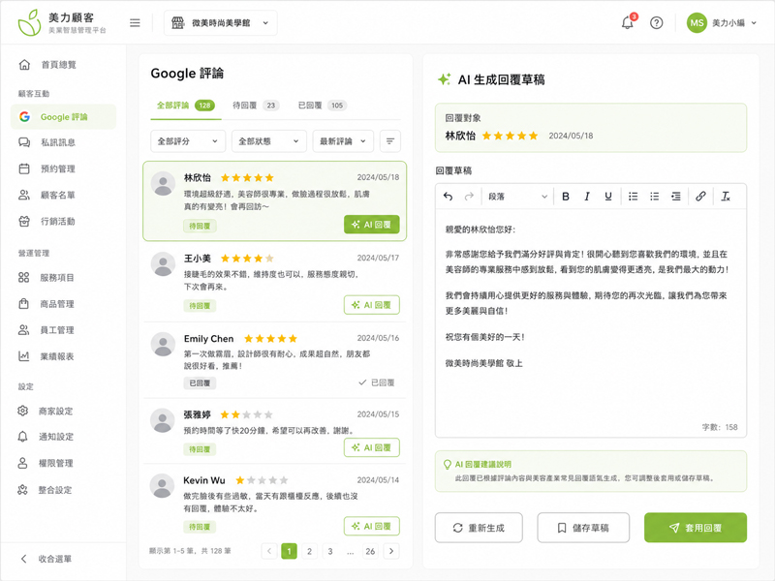
Task: Apply bold formatting
Action: click(566, 197)
